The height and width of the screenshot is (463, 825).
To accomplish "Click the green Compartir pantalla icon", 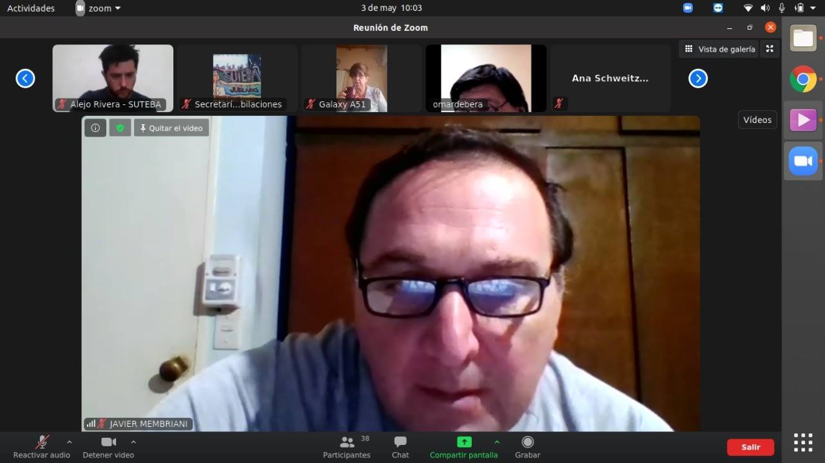I will tap(464, 442).
